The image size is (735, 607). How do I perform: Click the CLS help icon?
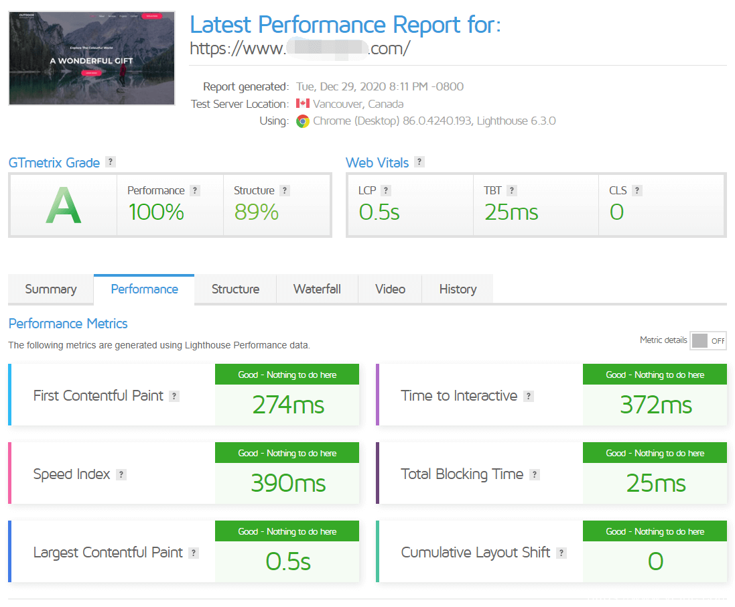pos(637,190)
